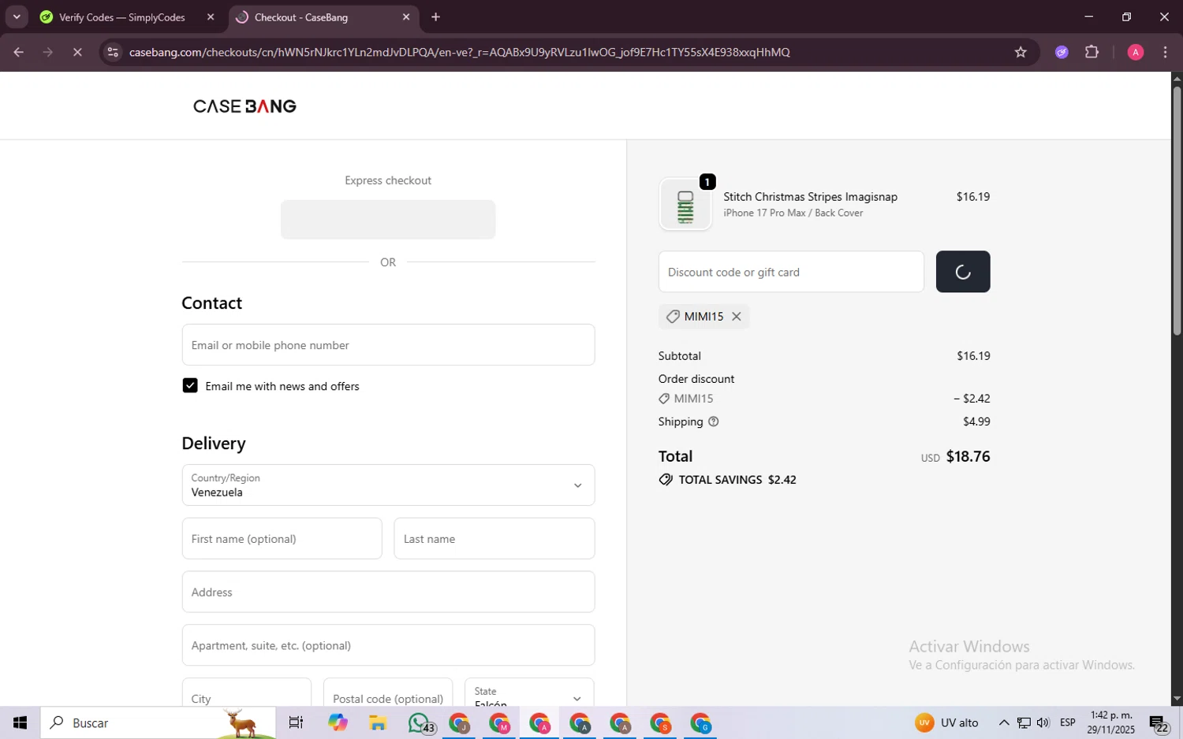Bookmark this page with the star icon
Image resolution: width=1183 pixels, height=739 pixels.
pyautogui.click(x=1021, y=53)
